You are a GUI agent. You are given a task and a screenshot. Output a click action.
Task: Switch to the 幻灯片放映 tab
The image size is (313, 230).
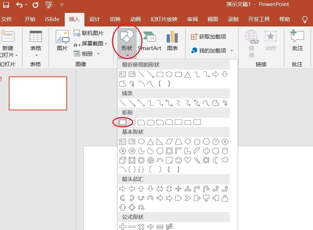164,19
